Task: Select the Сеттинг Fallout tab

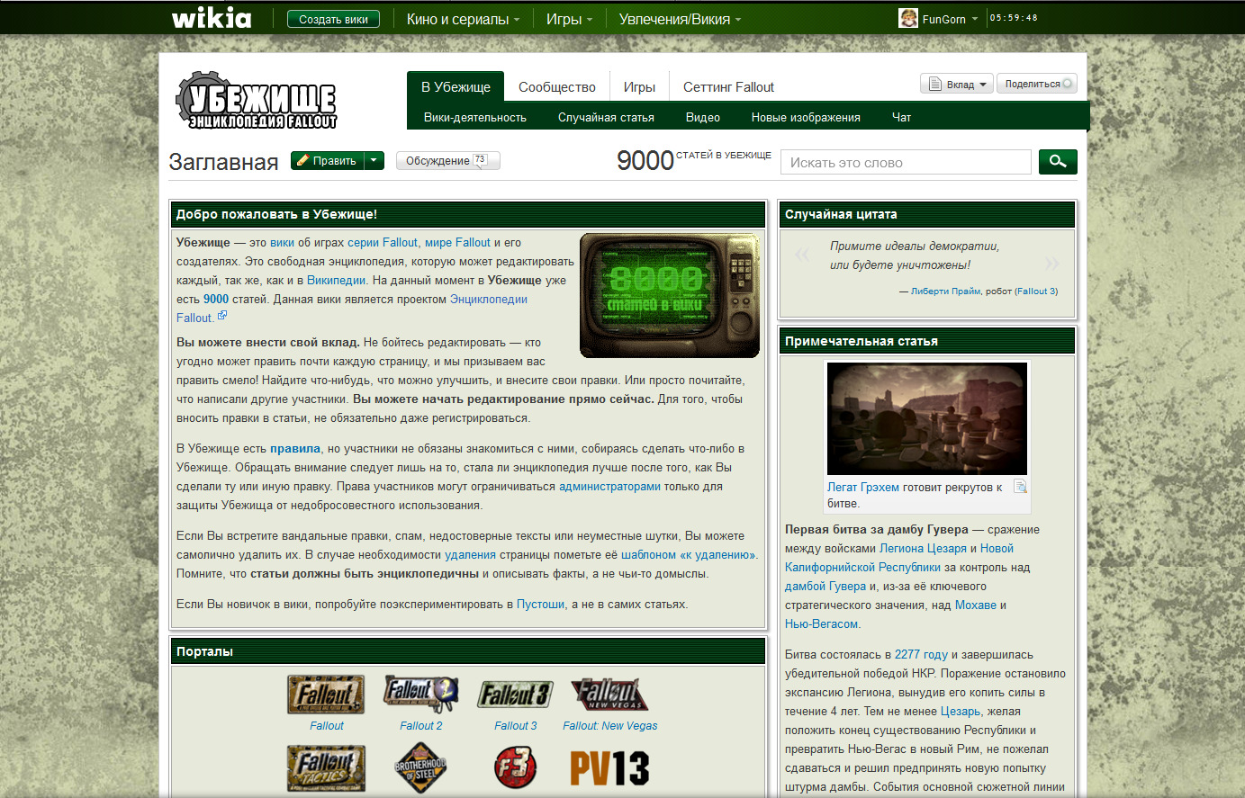Action: tap(728, 87)
